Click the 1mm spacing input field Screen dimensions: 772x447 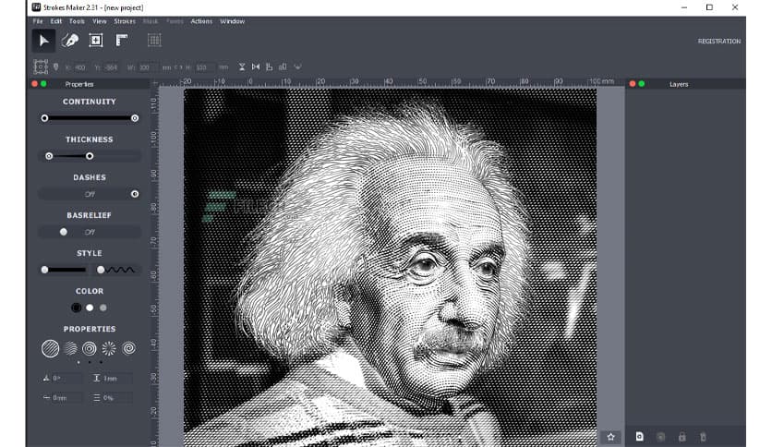pos(116,378)
